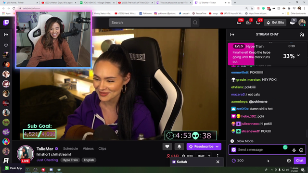Show hidden system tray icons
Screen dimensions: 308x173
(271, 170)
